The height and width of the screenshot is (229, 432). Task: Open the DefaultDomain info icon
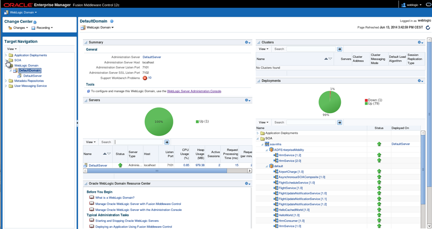coord(112,21)
